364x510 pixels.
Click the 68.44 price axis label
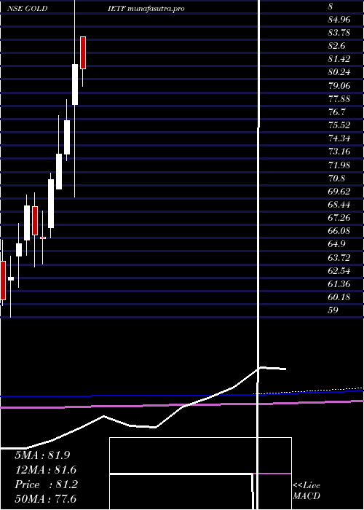coord(339,205)
